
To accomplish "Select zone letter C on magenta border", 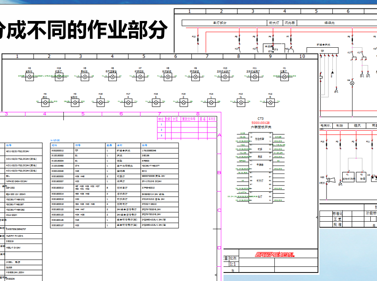I will [x=219, y=211].
